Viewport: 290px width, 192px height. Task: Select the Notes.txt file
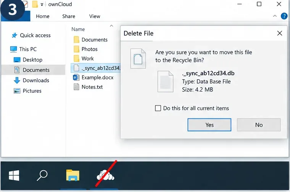click(x=92, y=87)
